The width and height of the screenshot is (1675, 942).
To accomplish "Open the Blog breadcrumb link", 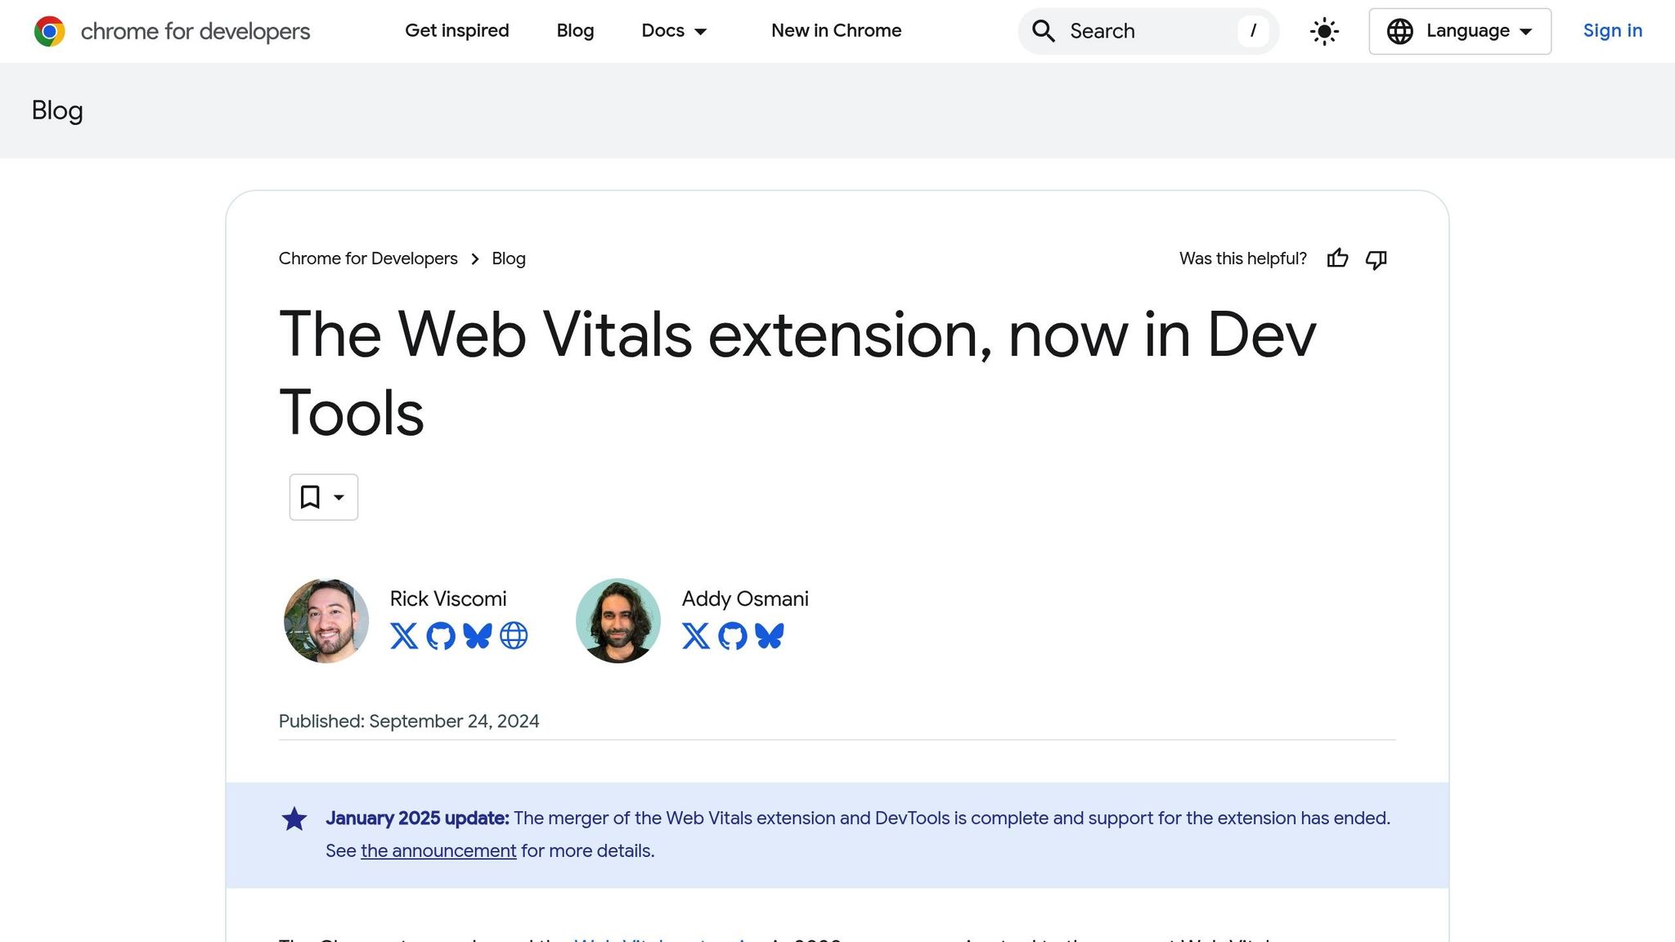I will click(x=509, y=258).
